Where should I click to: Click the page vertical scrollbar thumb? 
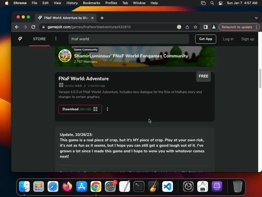coord(260,78)
